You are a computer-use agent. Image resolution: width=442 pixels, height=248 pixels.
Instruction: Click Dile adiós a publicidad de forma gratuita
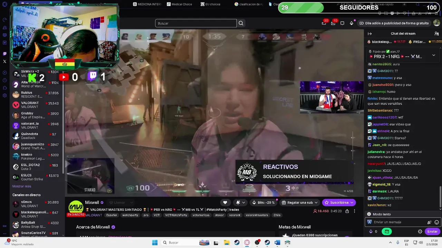(x=394, y=23)
